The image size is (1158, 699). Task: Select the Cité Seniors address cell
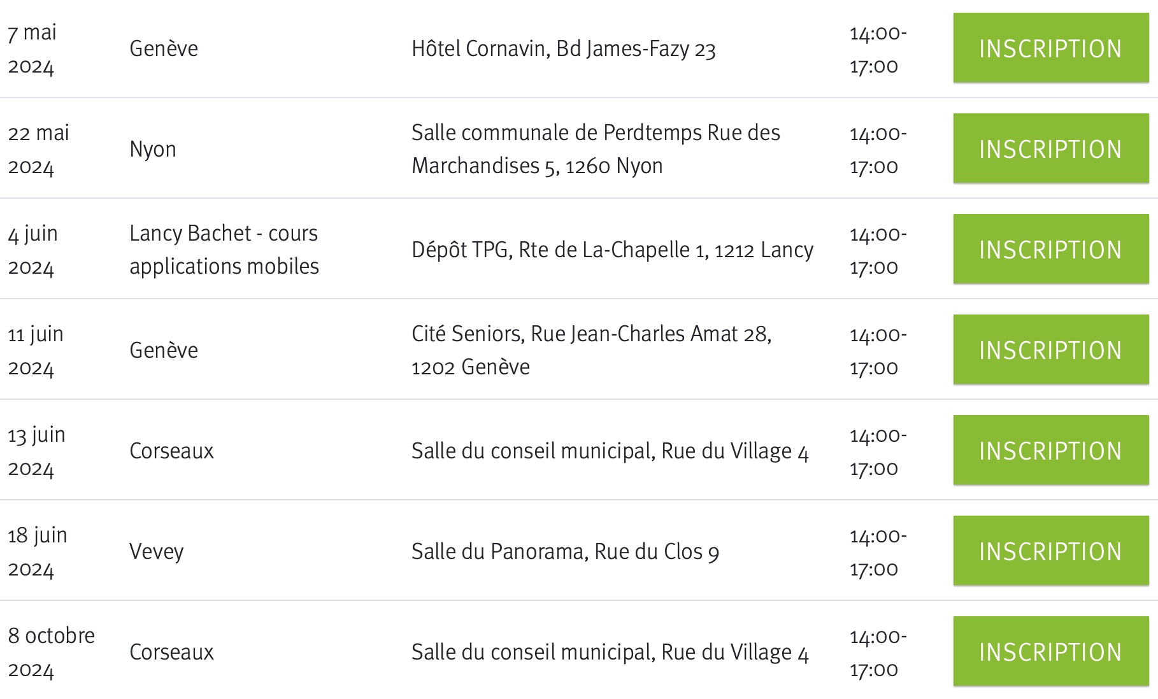591,350
